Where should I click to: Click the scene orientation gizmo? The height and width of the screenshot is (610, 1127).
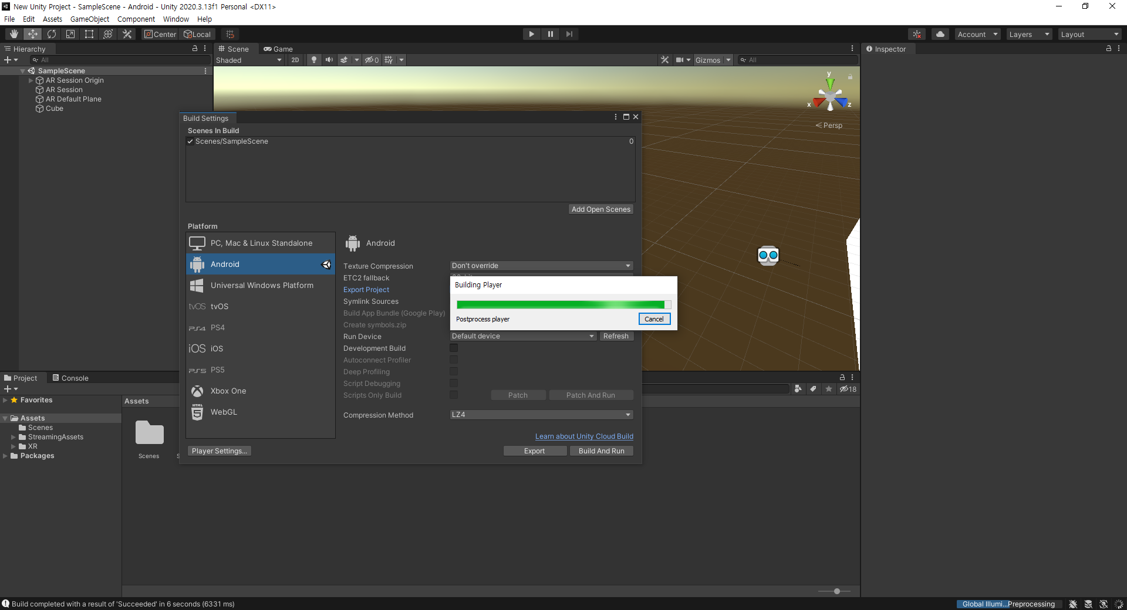tap(830, 94)
